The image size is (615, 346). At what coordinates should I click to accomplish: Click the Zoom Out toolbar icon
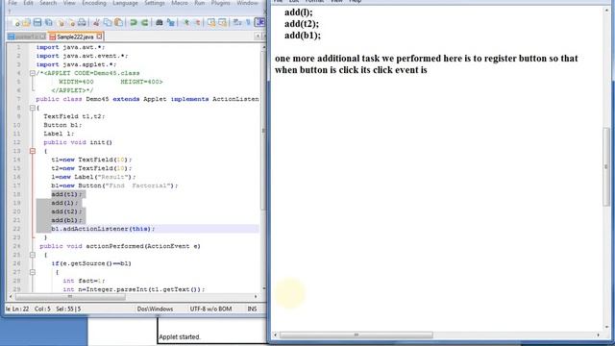(x=197, y=23)
